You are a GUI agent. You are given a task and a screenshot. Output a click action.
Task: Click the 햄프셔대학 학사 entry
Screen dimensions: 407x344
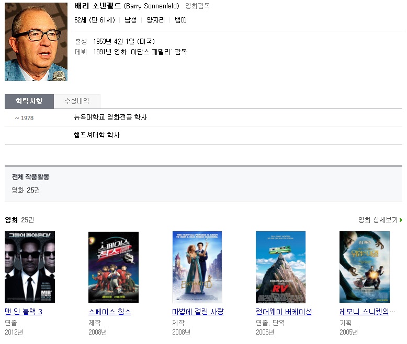pyautogui.click(x=97, y=135)
